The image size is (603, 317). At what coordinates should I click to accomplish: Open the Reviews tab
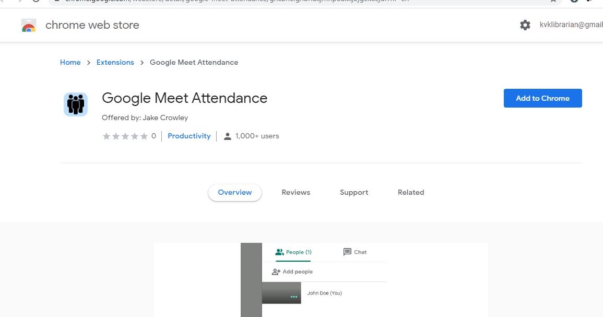click(x=296, y=192)
